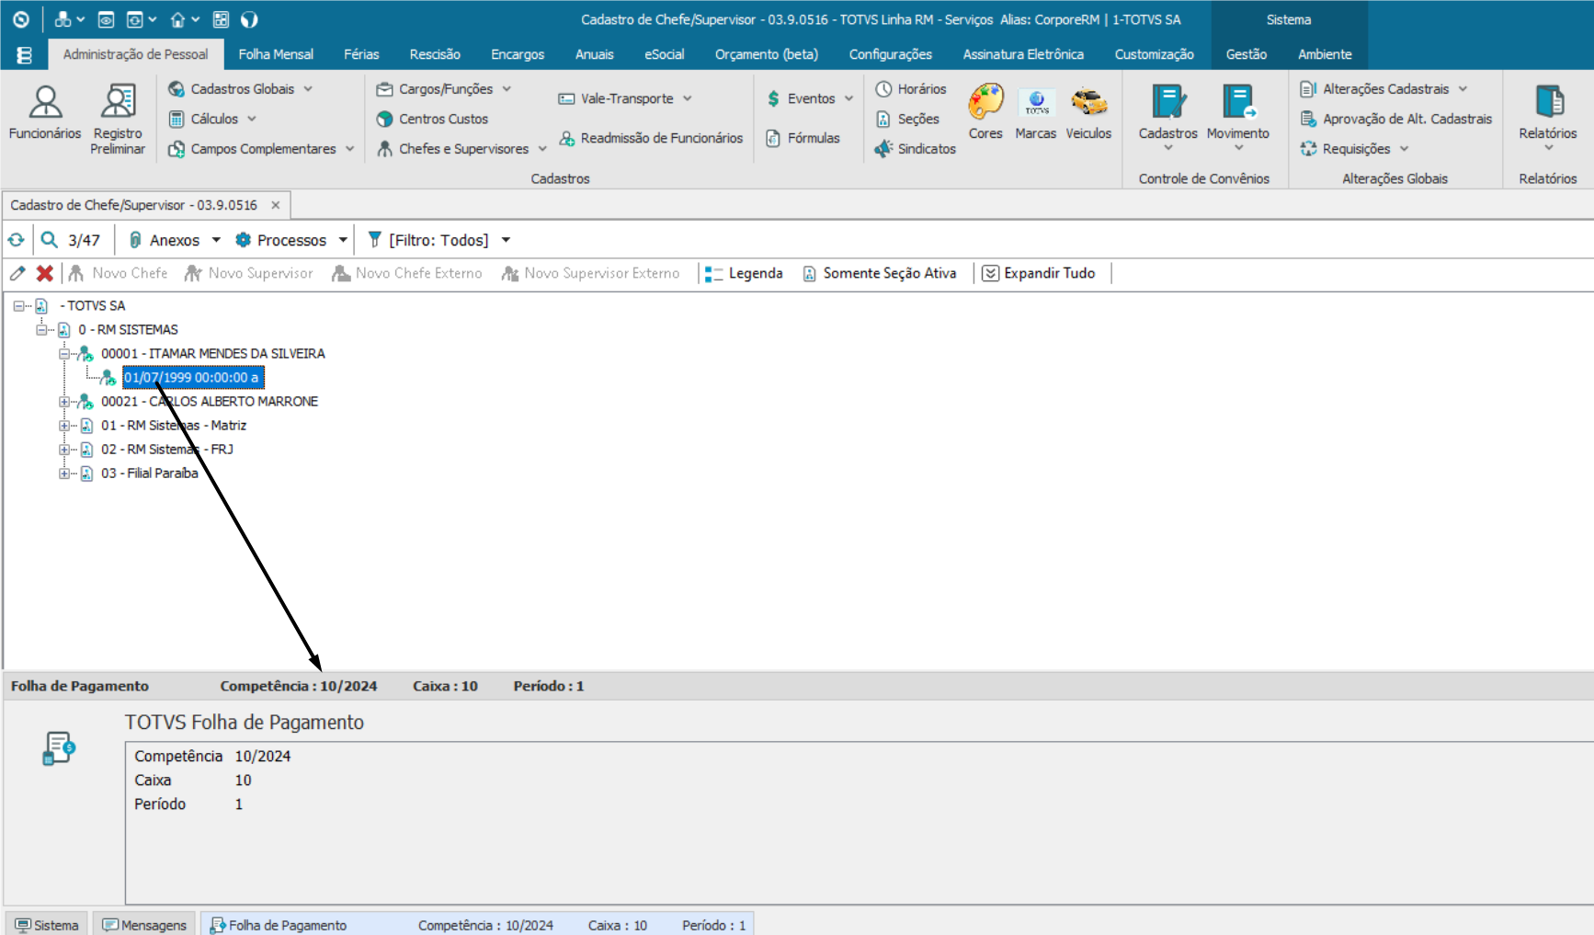The width and height of the screenshot is (1594, 935).
Task: Select the 03 - Filial Paraíba node
Action: point(150,473)
